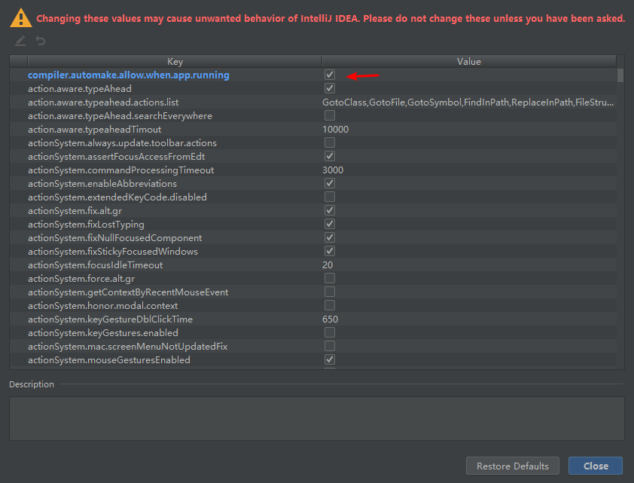634x483 pixels.
Task: Click the Close button
Action: pos(595,466)
